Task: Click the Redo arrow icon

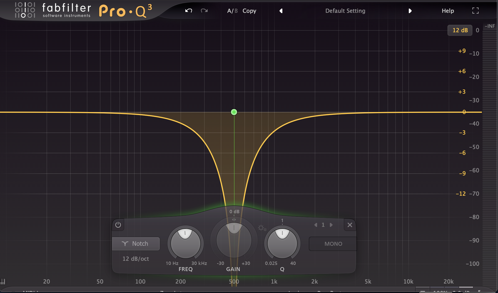Action: 204,11
